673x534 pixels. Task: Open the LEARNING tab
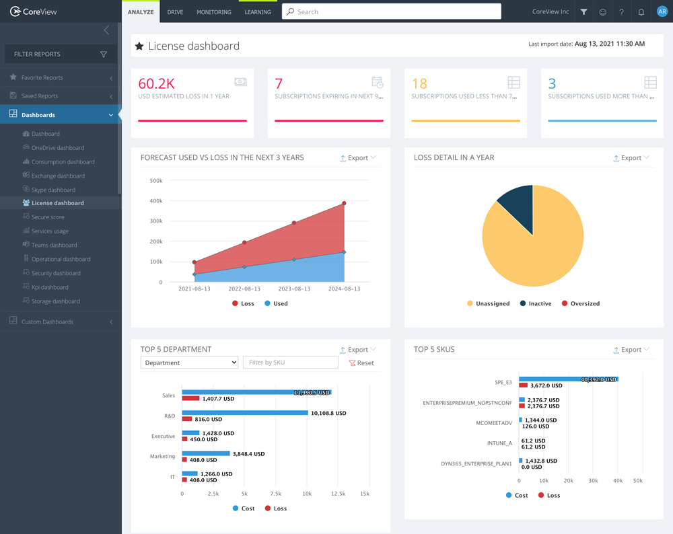point(257,11)
